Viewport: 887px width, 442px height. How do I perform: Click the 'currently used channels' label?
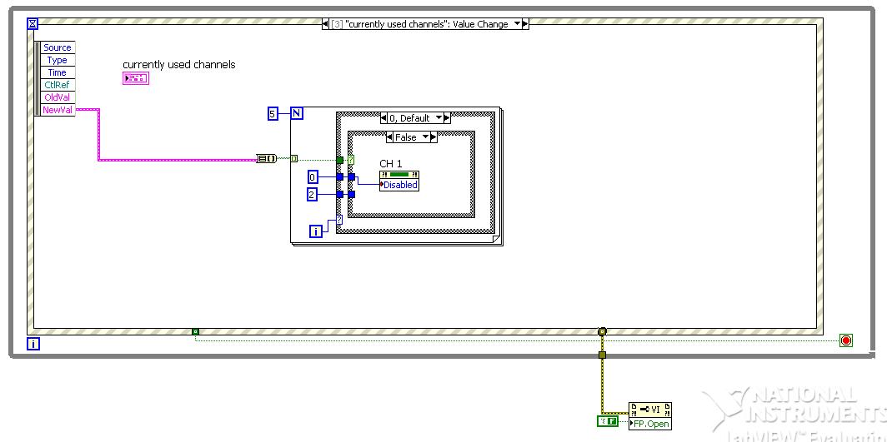(178, 64)
